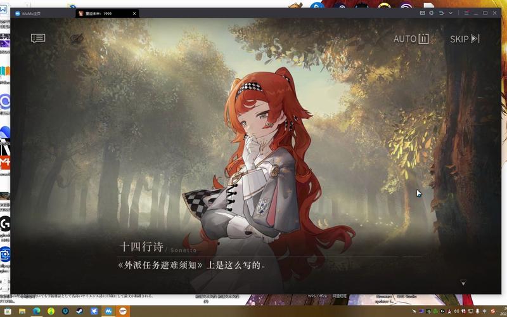Click the MuMu emulator taskbar icon

(108, 311)
